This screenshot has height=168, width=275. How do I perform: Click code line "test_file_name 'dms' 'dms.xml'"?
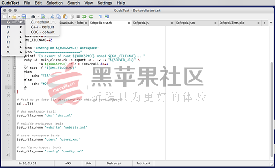(x=44, y=115)
